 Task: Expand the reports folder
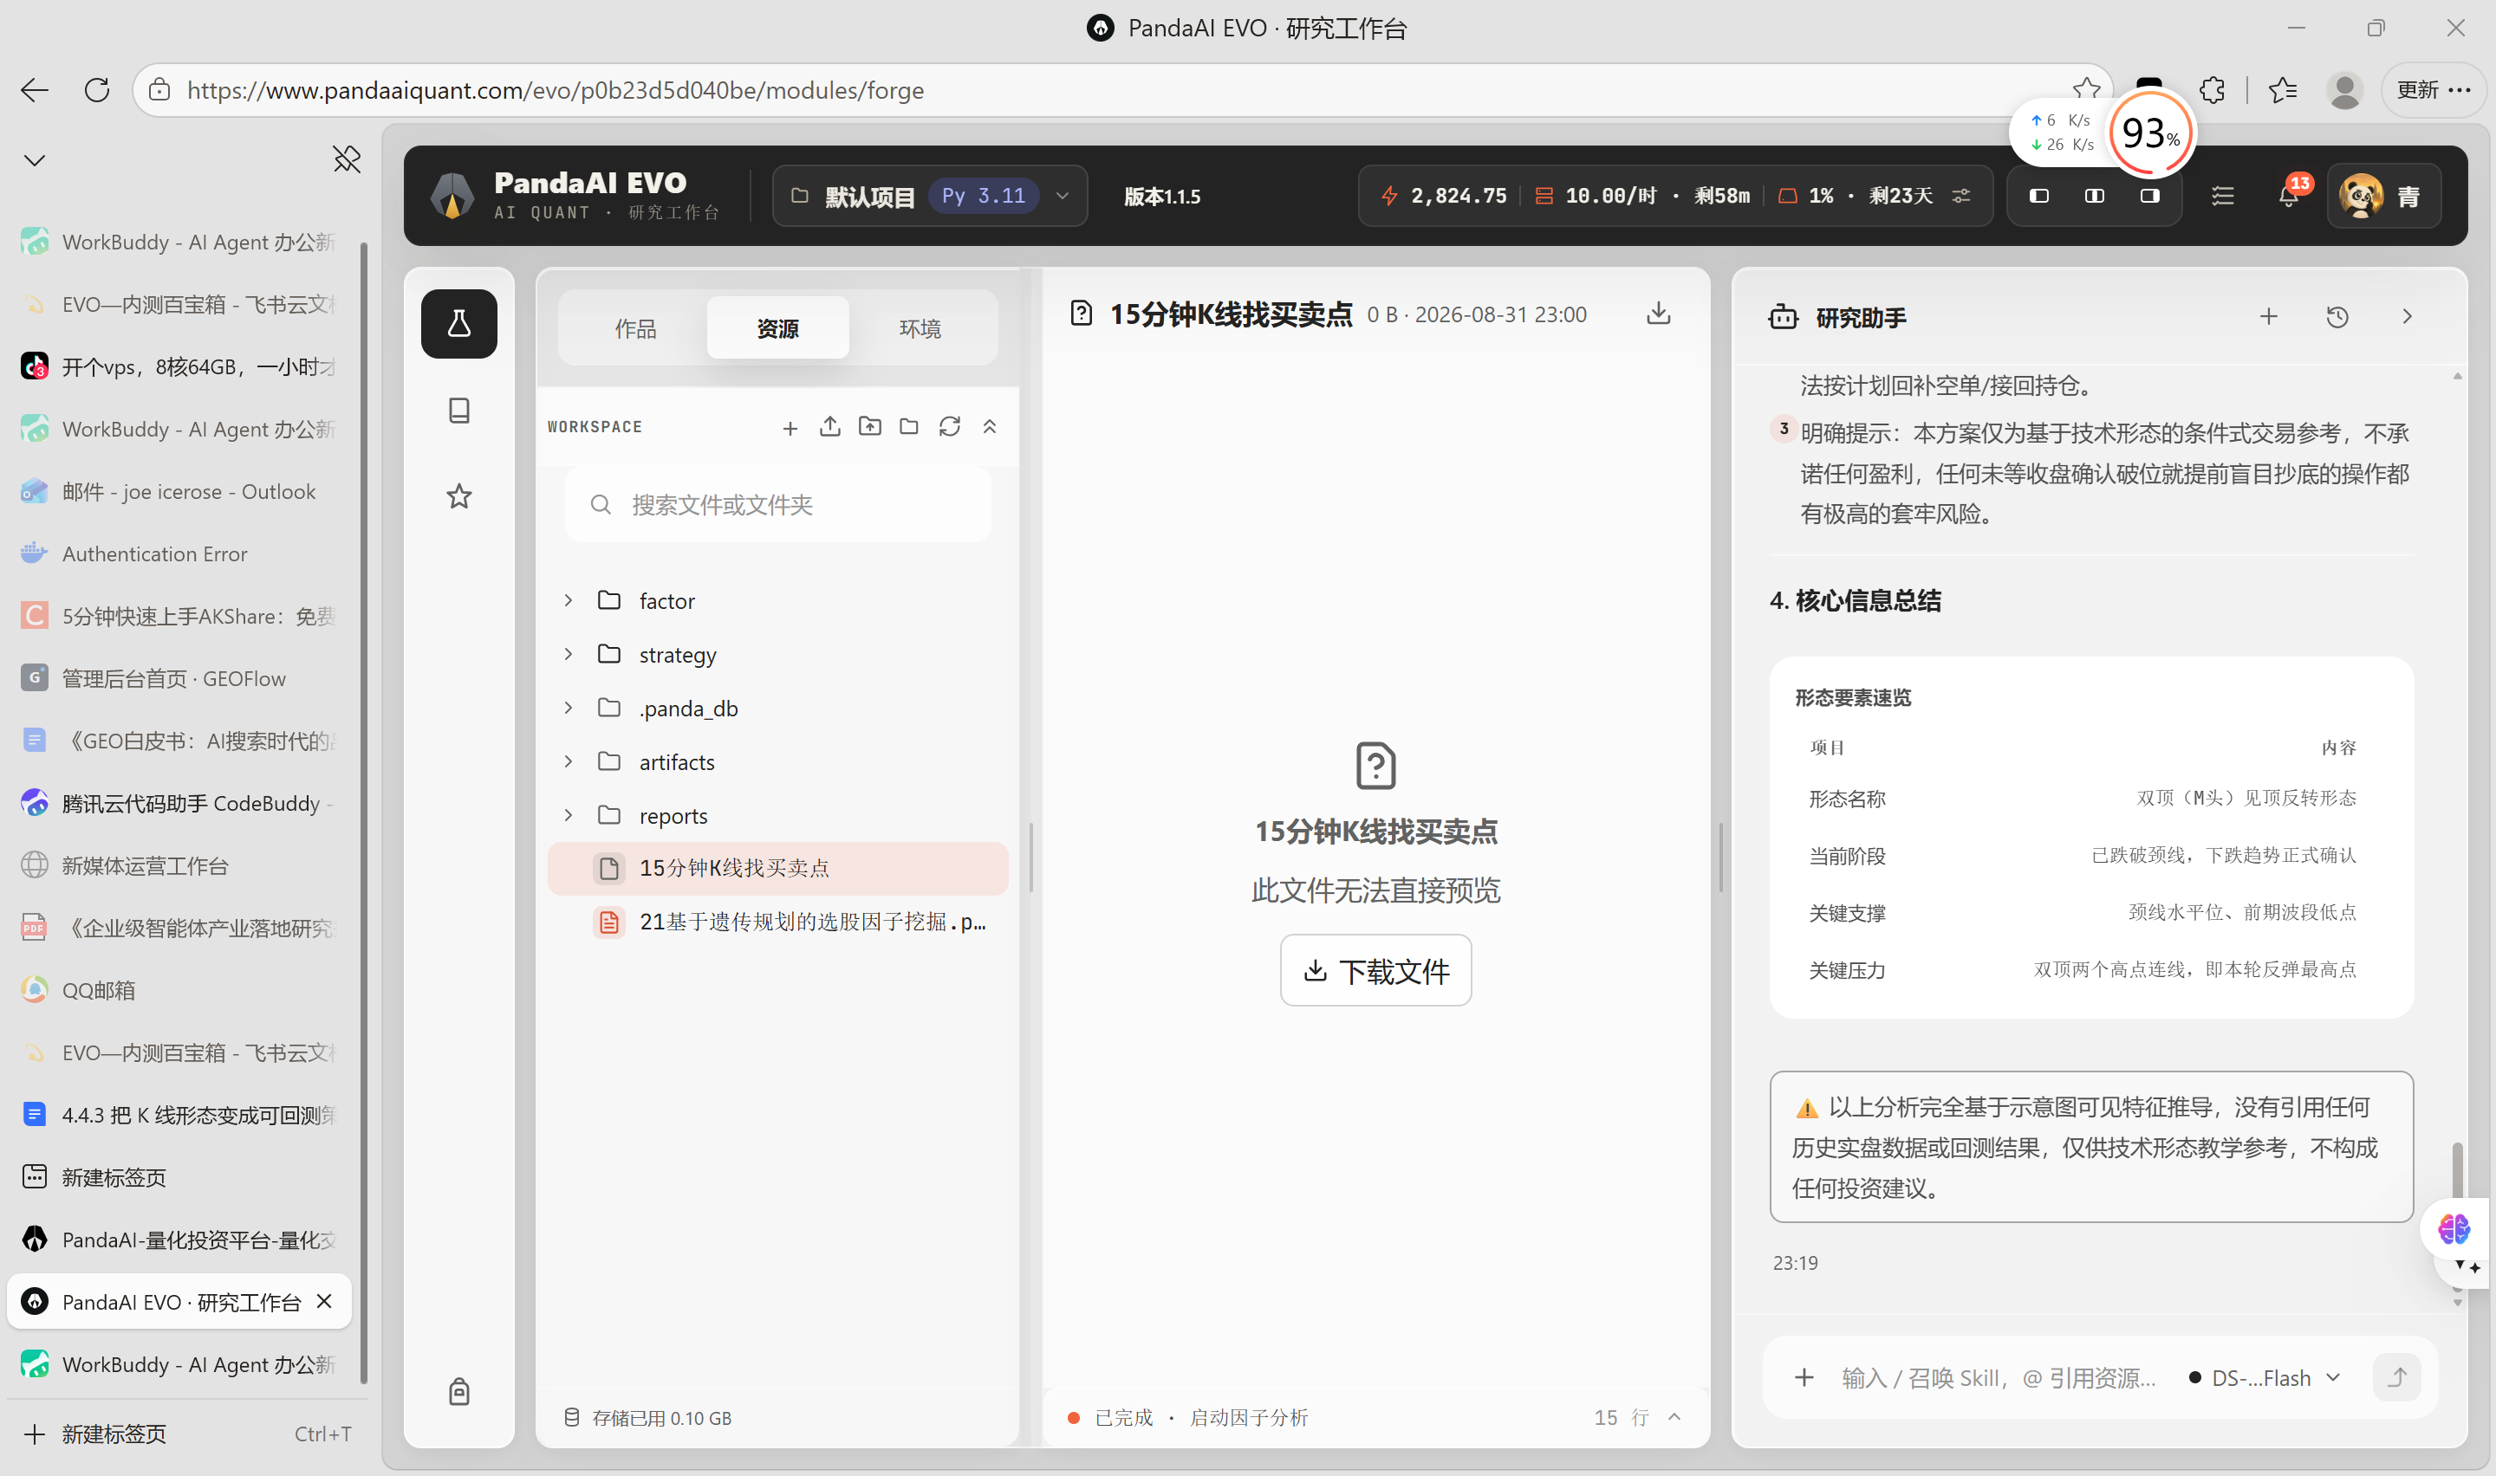[568, 814]
